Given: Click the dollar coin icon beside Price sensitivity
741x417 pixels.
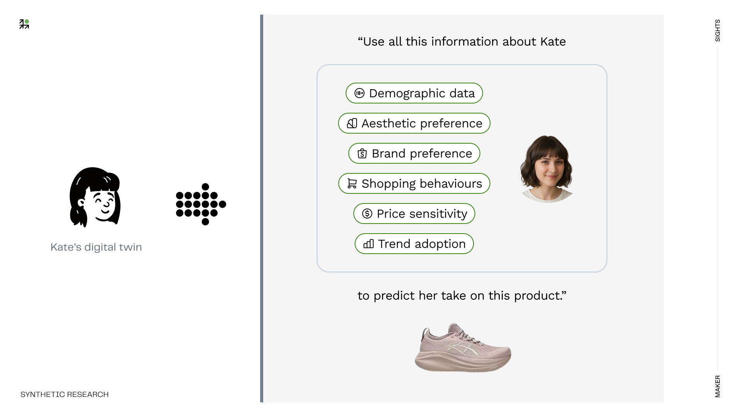Looking at the screenshot, I should tap(367, 214).
